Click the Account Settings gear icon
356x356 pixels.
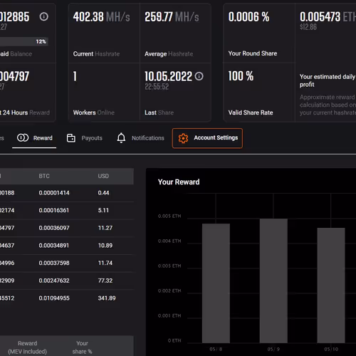tap(183, 138)
